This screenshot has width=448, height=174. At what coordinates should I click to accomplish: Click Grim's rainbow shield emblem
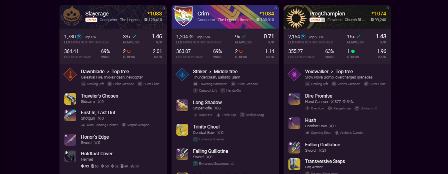point(183,16)
